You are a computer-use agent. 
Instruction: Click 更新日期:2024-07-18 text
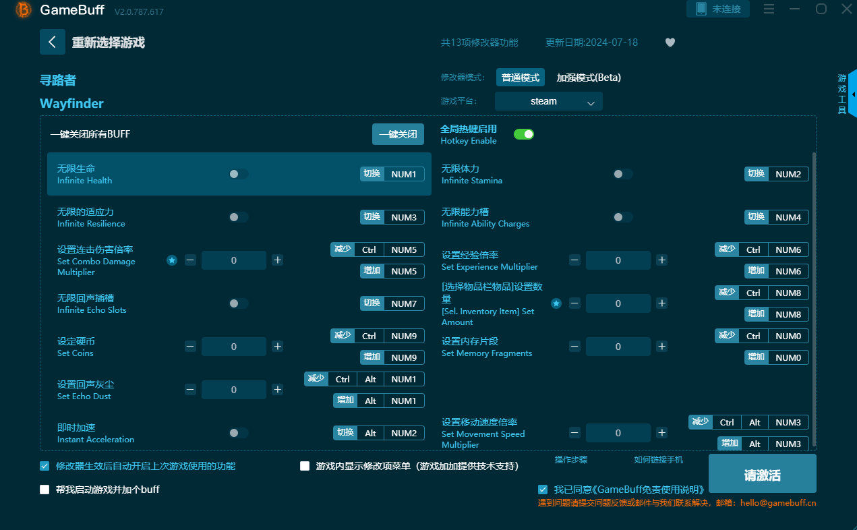coord(591,42)
